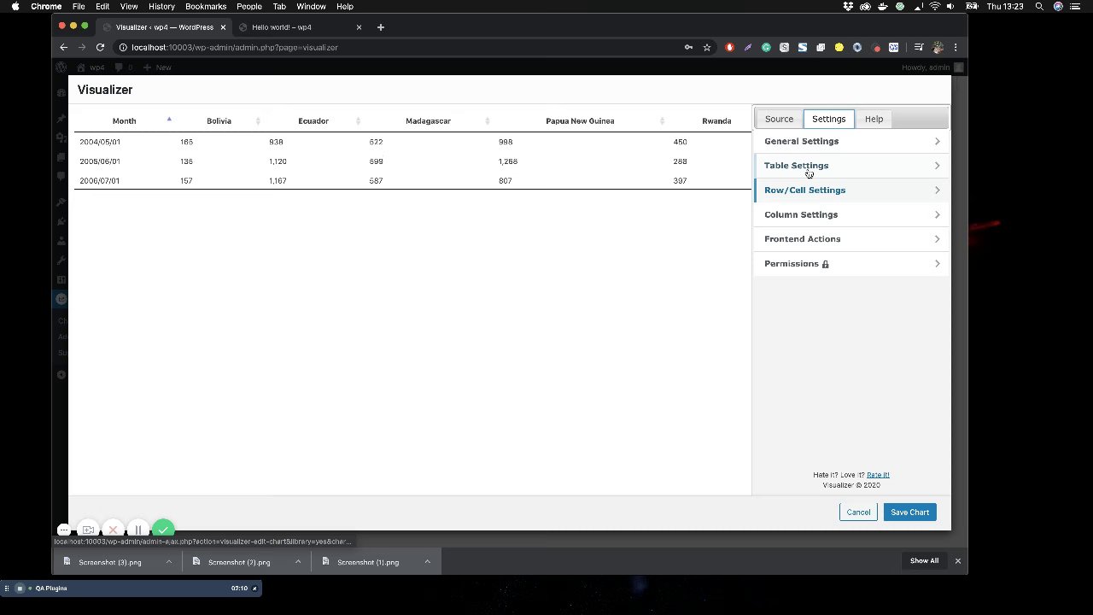The width and height of the screenshot is (1093, 615).
Task: Switch to the Help tab
Action: (x=874, y=119)
